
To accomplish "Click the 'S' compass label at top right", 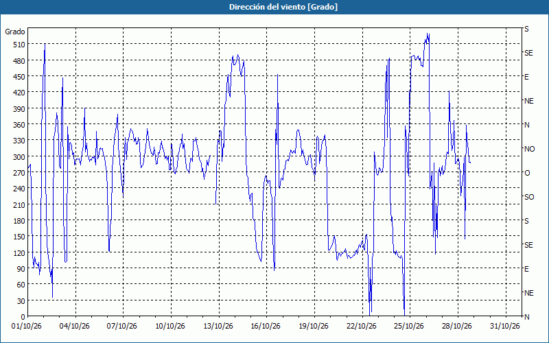I will [x=526, y=29].
